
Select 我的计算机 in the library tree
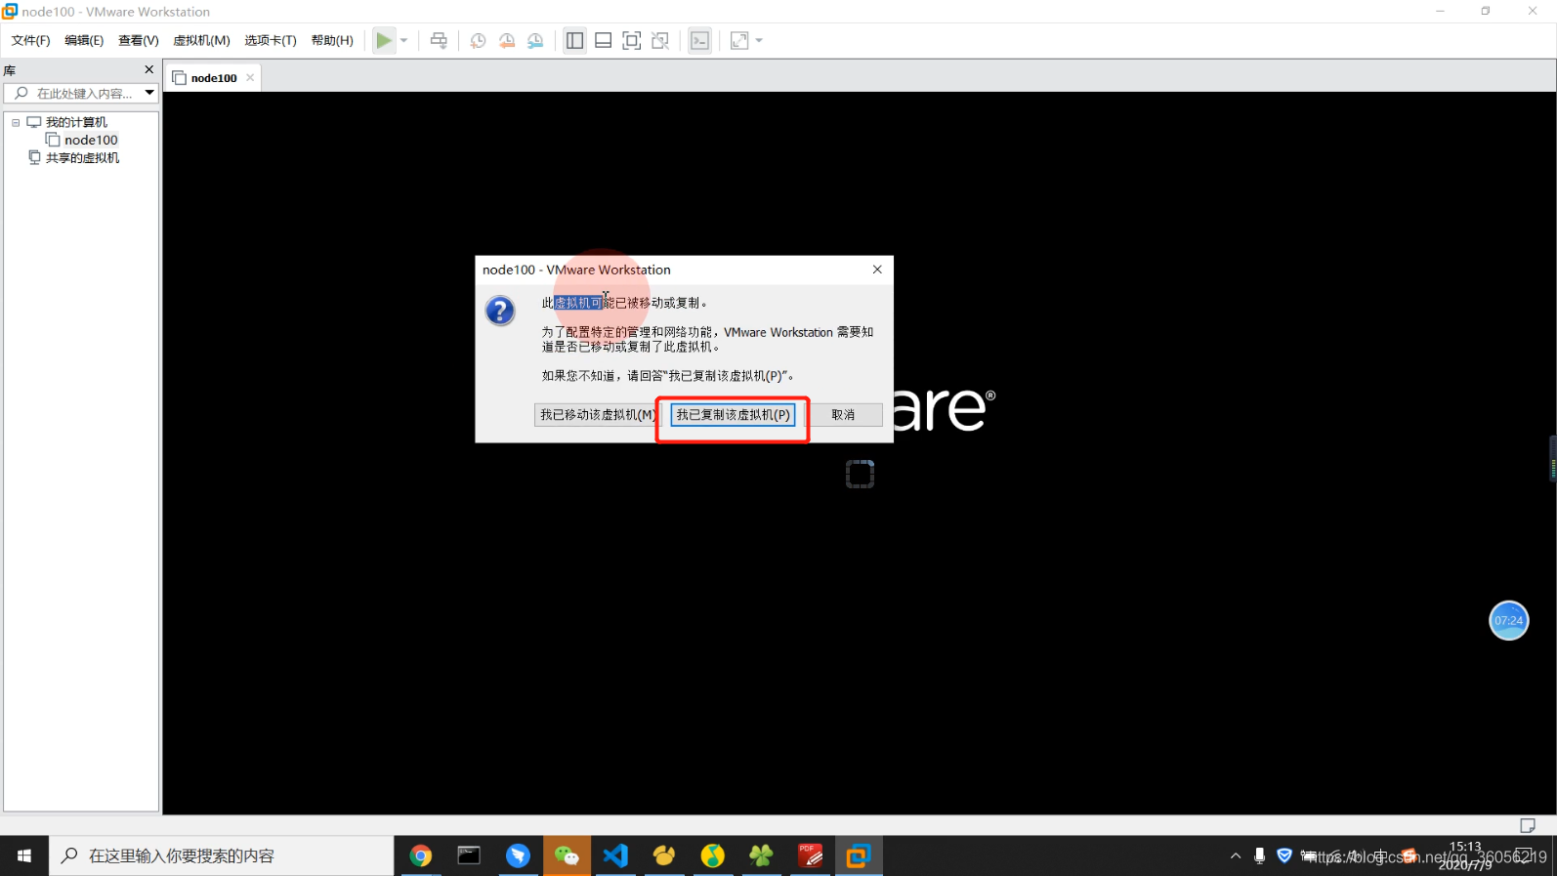click(76, 122)
